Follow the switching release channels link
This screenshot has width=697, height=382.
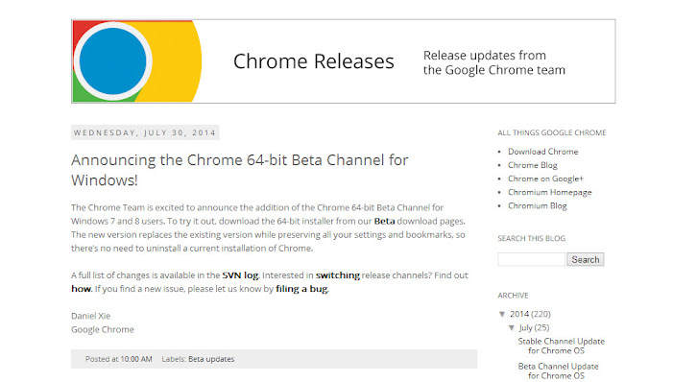tap(338, 275)
